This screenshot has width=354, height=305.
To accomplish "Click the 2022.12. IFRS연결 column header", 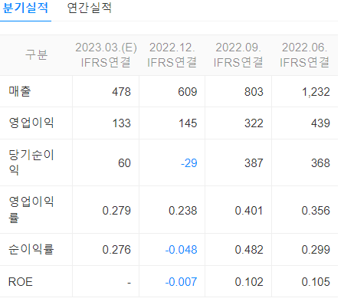I will (x=172, y=55).
